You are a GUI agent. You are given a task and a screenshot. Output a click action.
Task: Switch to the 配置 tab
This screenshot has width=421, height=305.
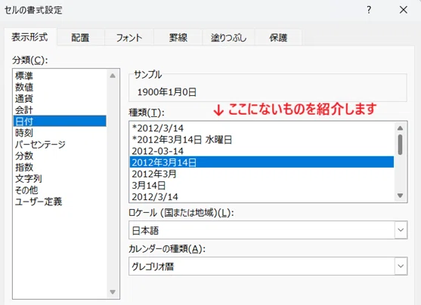coord(80,38)
